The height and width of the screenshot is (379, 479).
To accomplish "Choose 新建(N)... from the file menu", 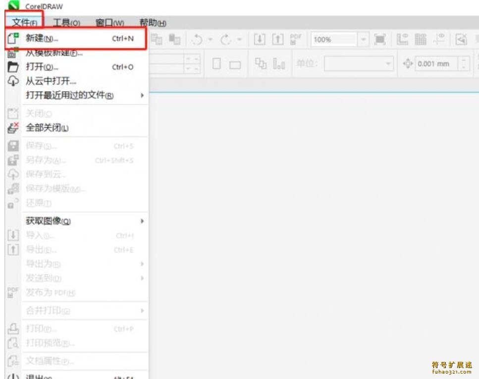I will click(x=76, y=38).
